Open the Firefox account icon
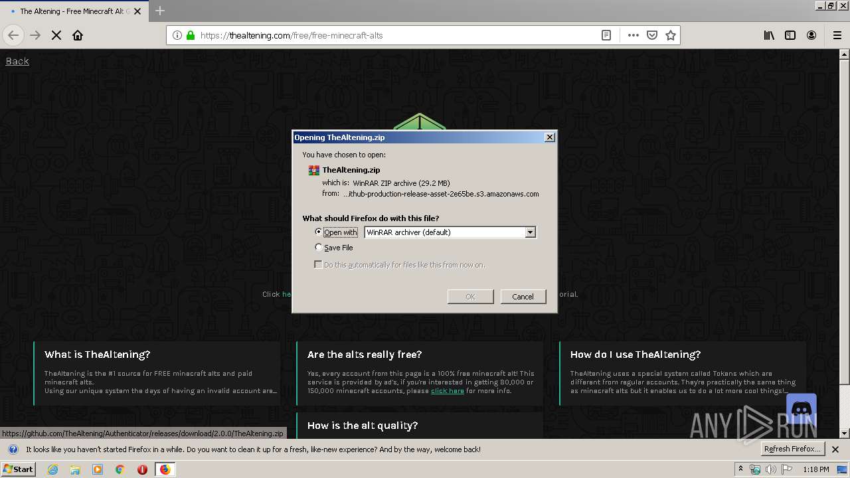The height and width of the screenshot is (478, 850). pos(811,35)
